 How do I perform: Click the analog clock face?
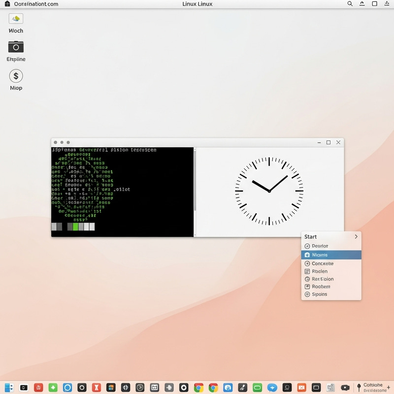pyautogui.click(x=269, y=191)
